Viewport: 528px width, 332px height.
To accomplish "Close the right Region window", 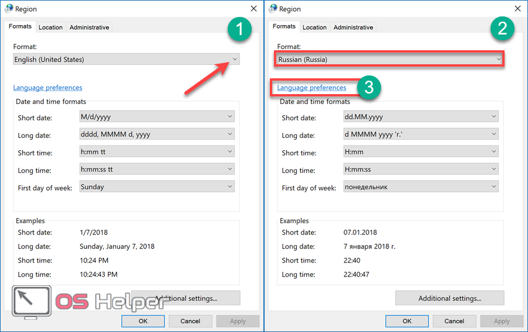I will [518, 8].
